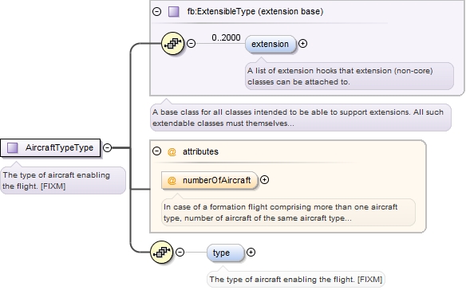This screenshot has width=466, height=290.
Task: Click the @ icon inside numberOfAircraft
Action: [172, 180]
